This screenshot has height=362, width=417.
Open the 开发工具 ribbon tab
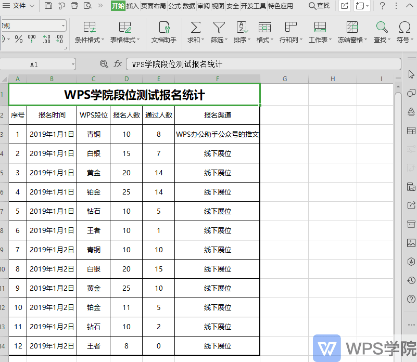[254, 6]
